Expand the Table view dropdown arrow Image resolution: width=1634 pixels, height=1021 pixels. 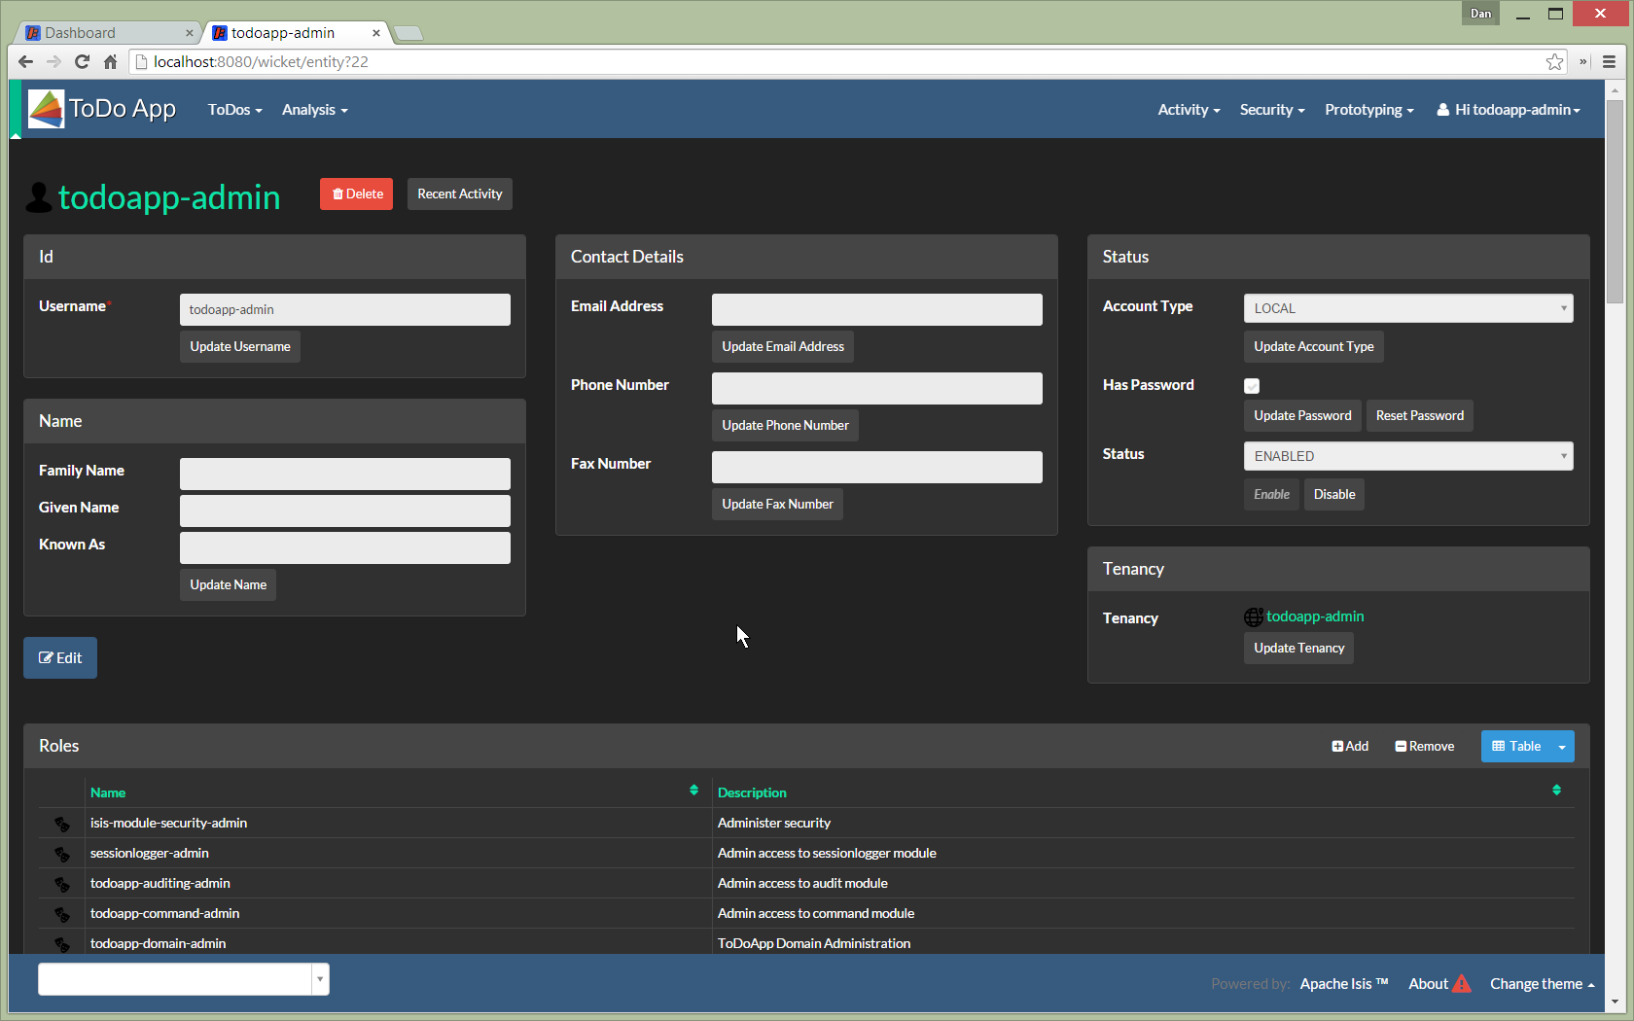click(x=1562, y=747)
